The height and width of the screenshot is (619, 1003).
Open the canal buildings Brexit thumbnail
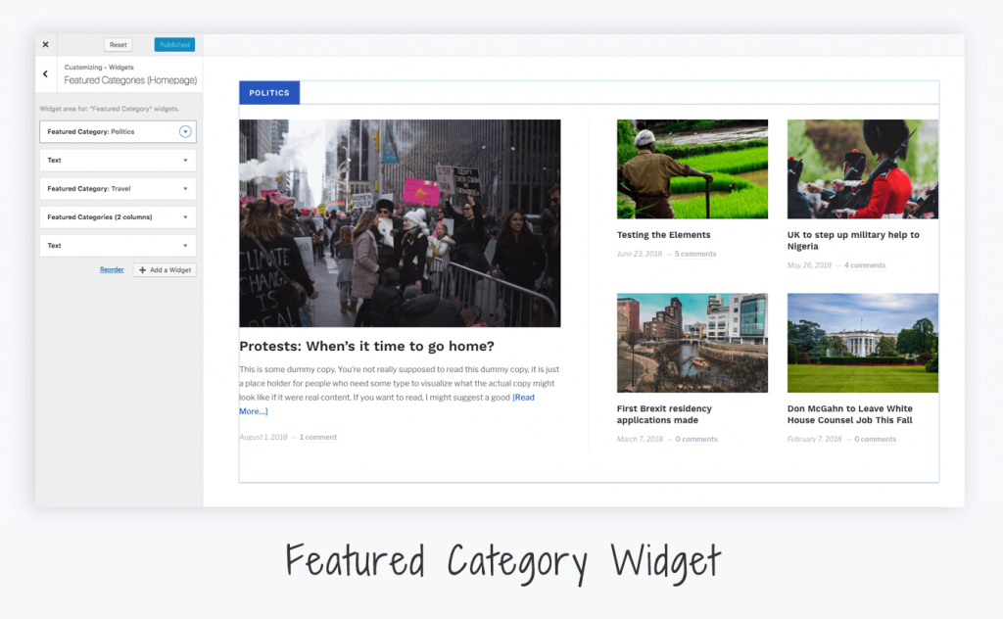coord(693,343)
